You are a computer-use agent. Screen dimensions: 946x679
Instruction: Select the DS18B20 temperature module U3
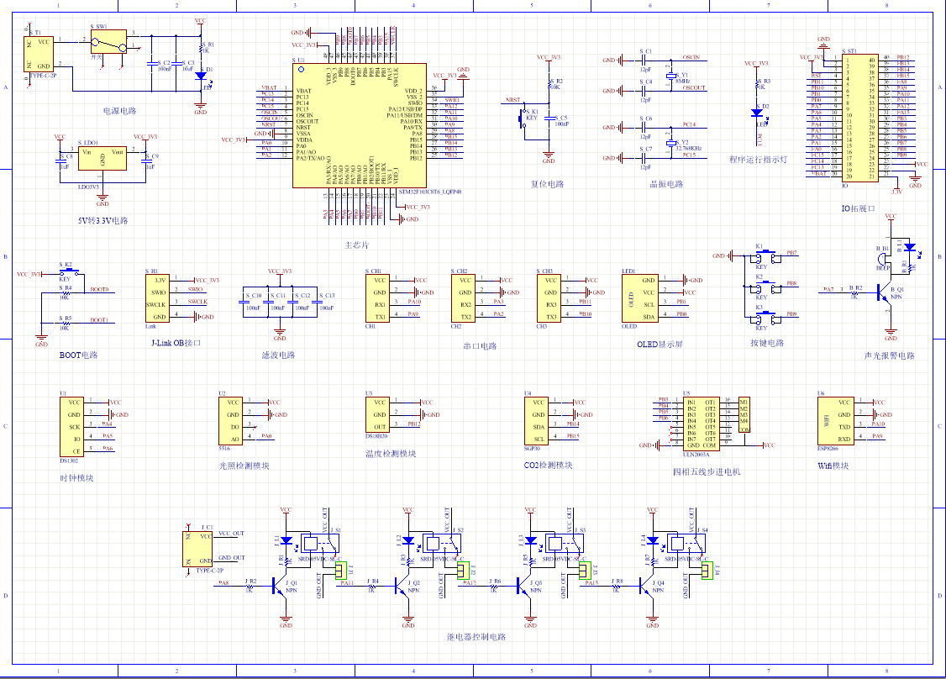[378, 414]
